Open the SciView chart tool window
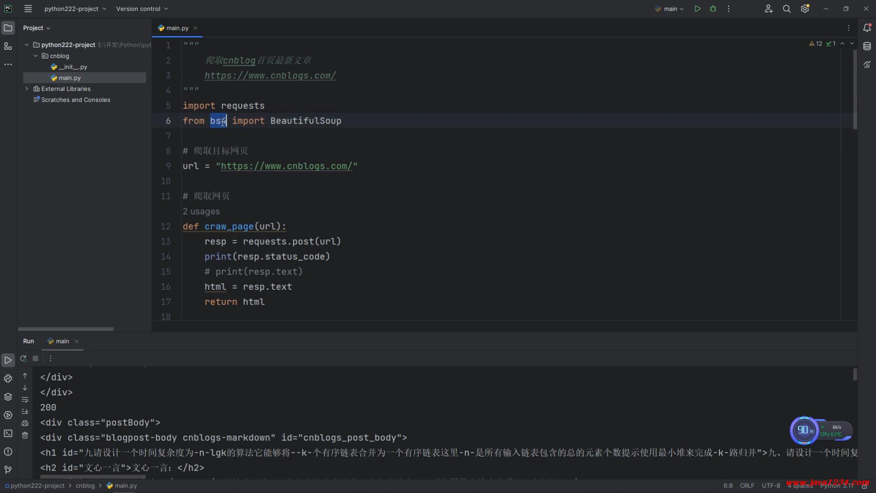Viewport: 876px width, 493px height. click(867, 64)
